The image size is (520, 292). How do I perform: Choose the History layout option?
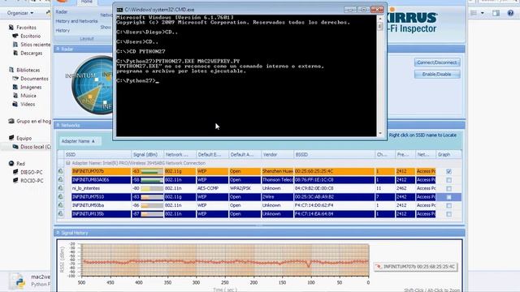pos(63,30)
